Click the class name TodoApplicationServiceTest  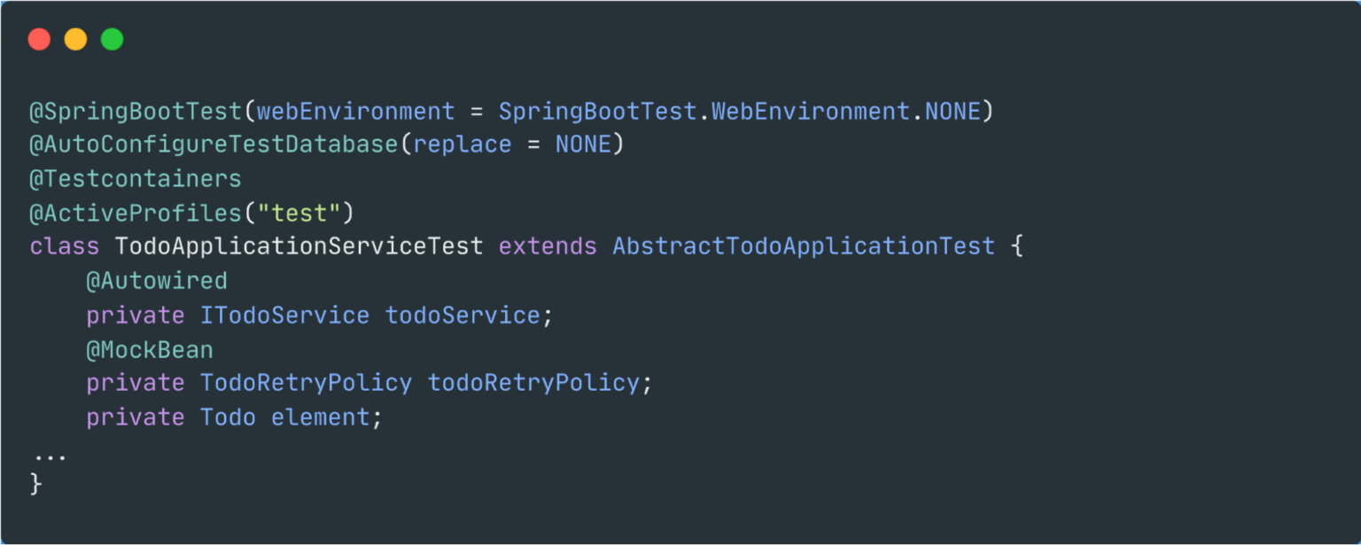[x=299, y=246]
